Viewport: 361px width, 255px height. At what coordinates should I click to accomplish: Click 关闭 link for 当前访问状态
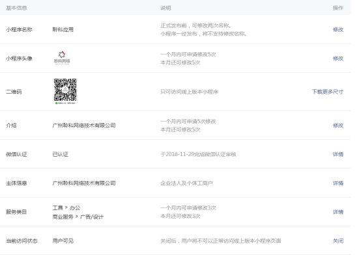(x=338, y=241)
